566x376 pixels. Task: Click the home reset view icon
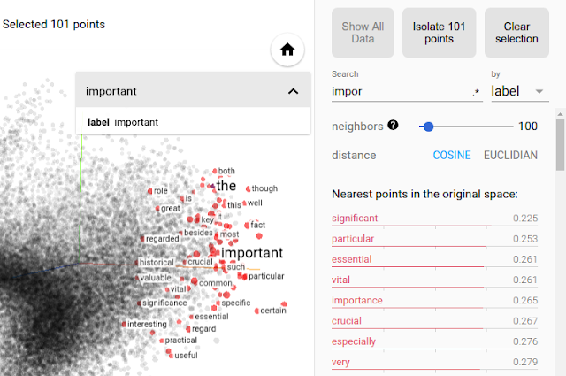tap(287, 50)
